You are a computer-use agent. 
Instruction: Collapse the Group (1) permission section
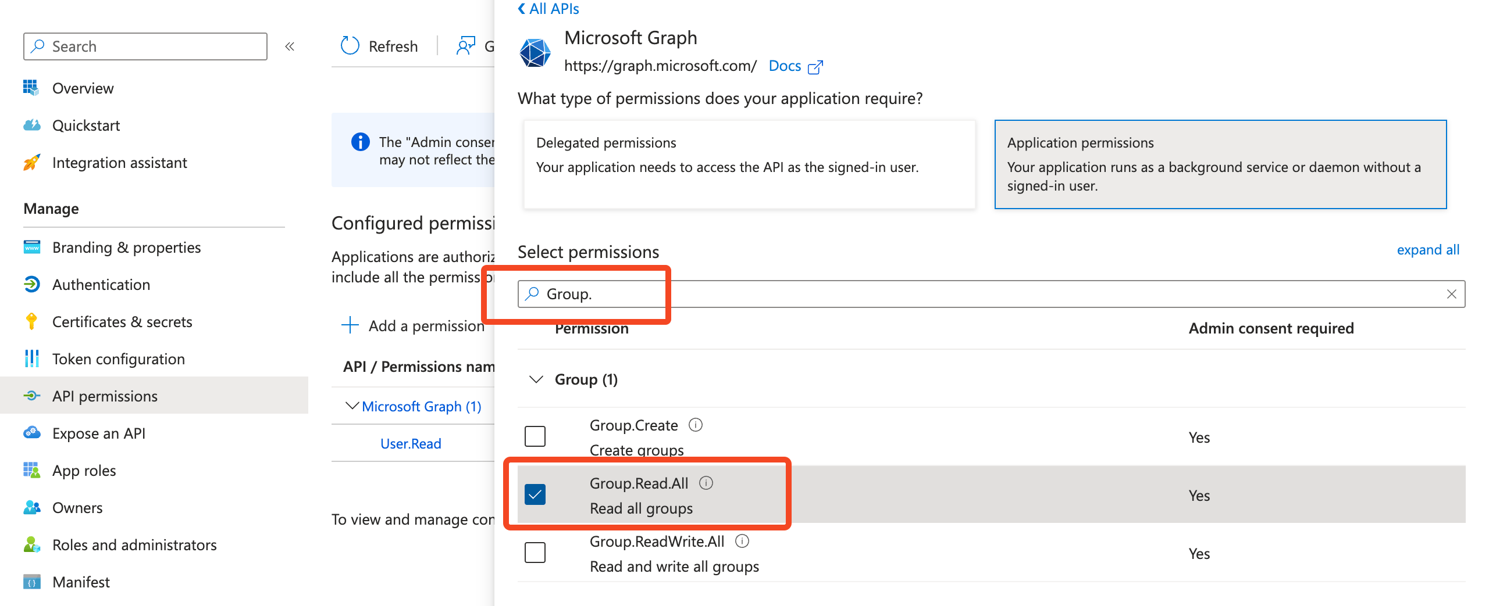coord(536,379)
